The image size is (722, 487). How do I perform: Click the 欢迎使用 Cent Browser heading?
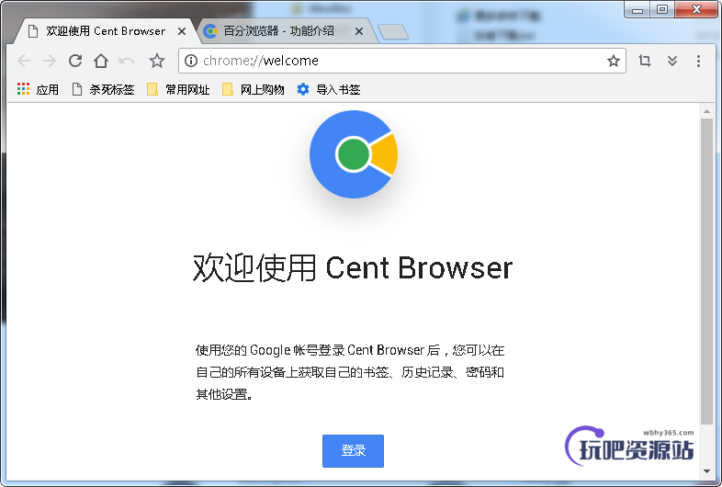tap(353, 267)
